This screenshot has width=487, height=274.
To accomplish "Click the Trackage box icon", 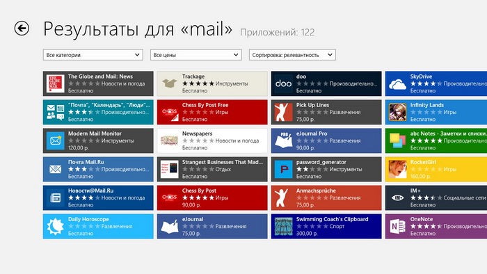I will pyautogui.click(x=169, y=83).
